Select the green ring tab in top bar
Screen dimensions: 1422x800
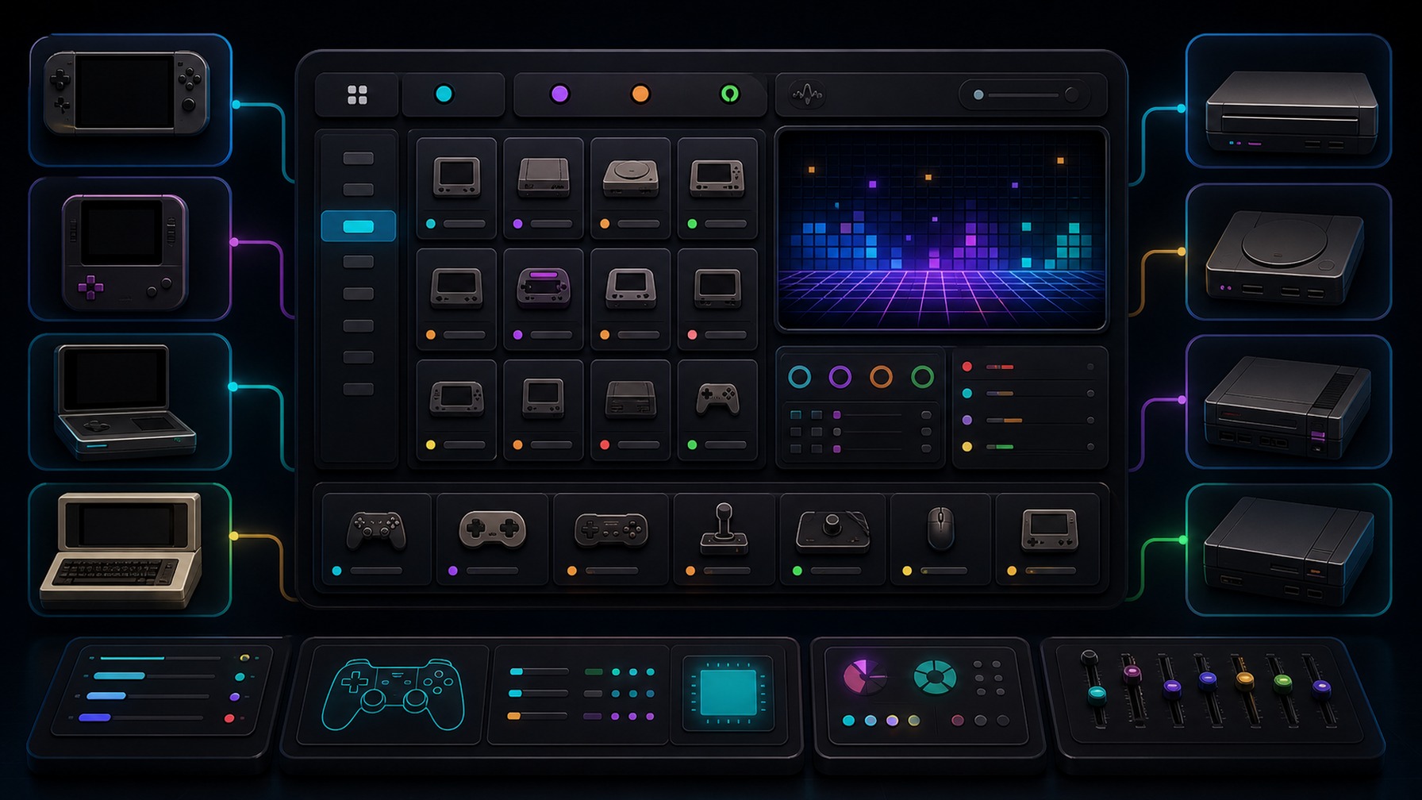(x=729, y=94)
